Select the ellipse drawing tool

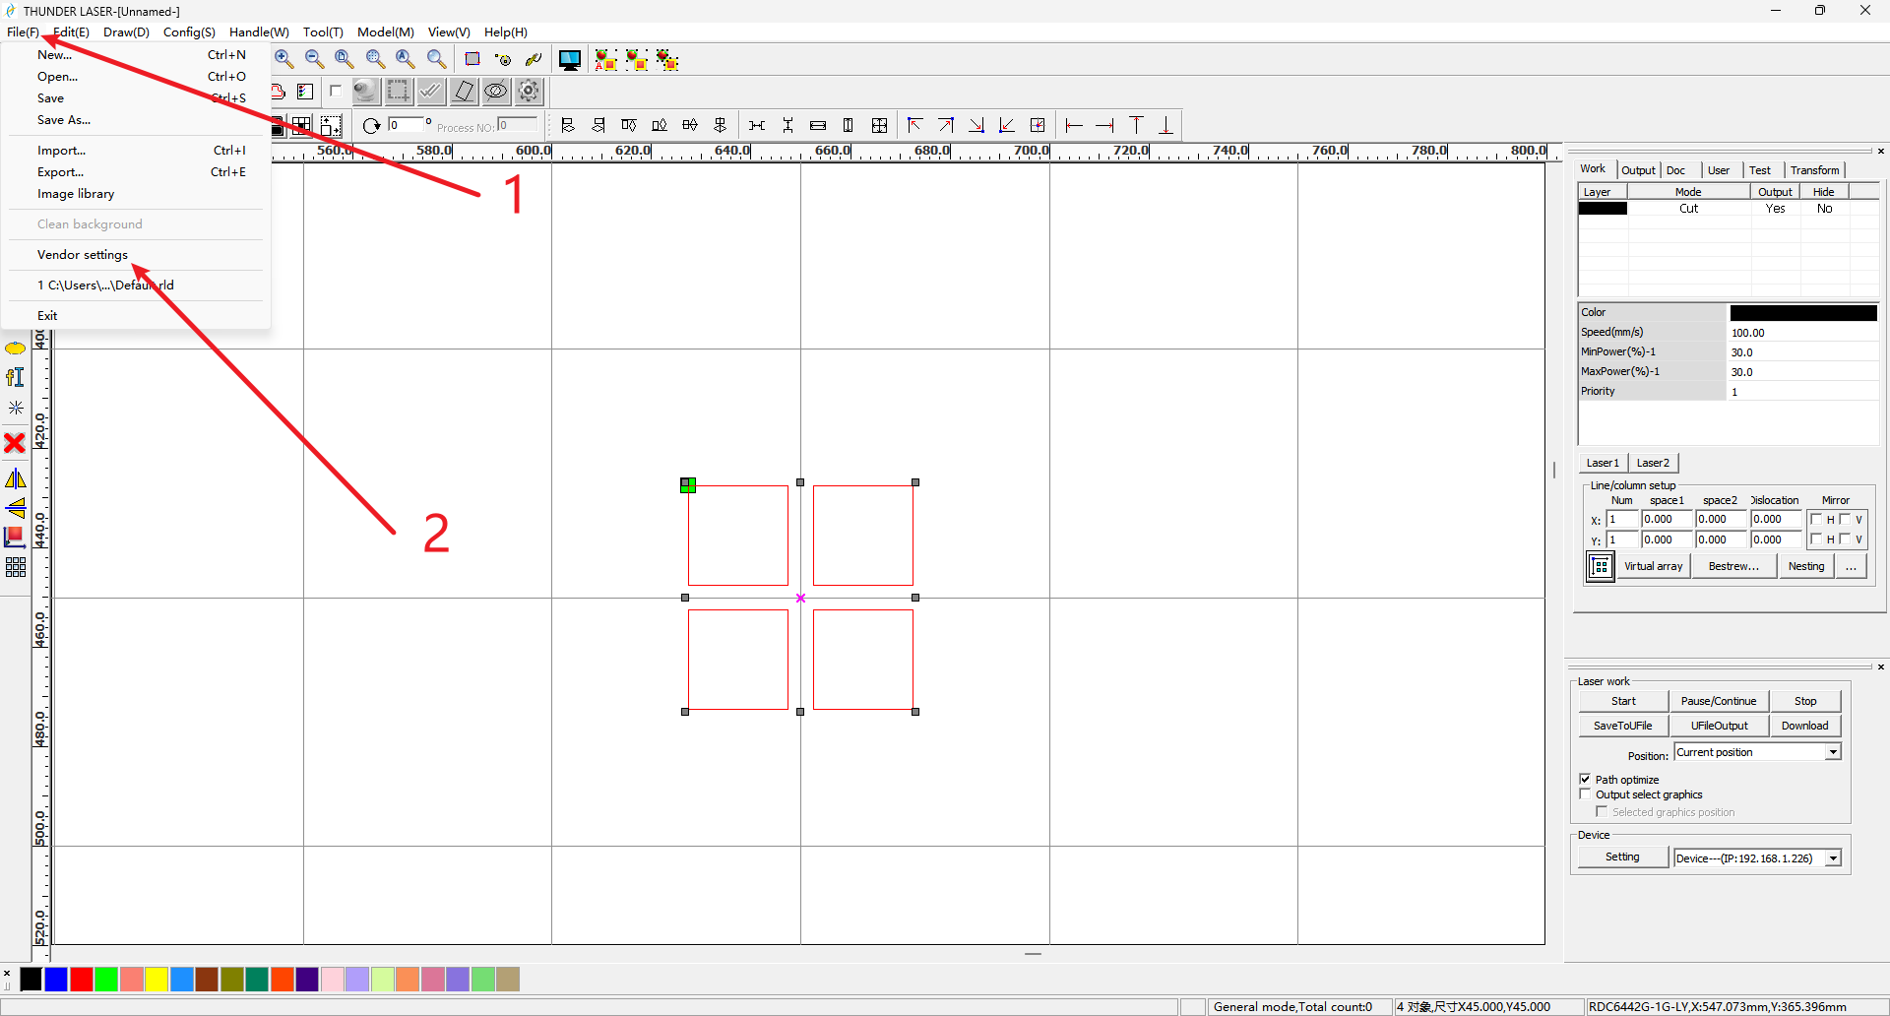point(15,349)
